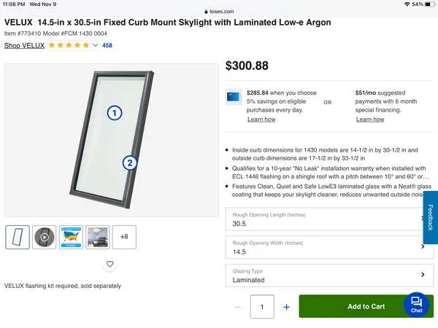Decrease quantity with the minus icon

pyautogui.click(x=237, y=307)
